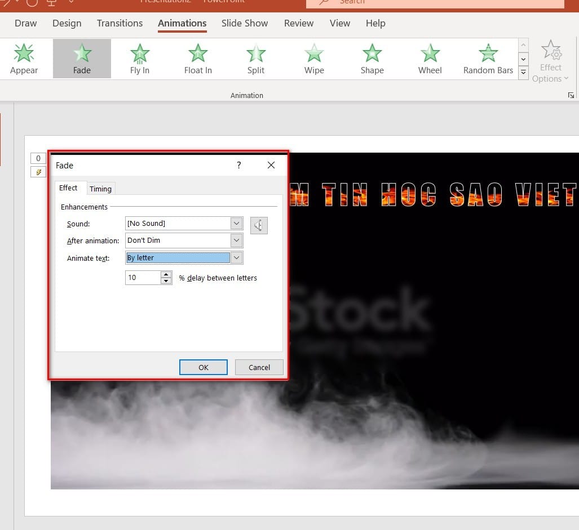
Task: Select the Wipe animation
Action: 314,59
